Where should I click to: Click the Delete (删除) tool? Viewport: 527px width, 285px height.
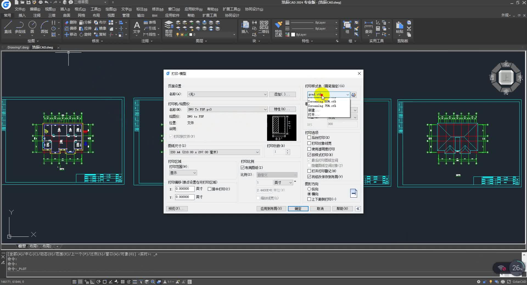click(71, 22)
